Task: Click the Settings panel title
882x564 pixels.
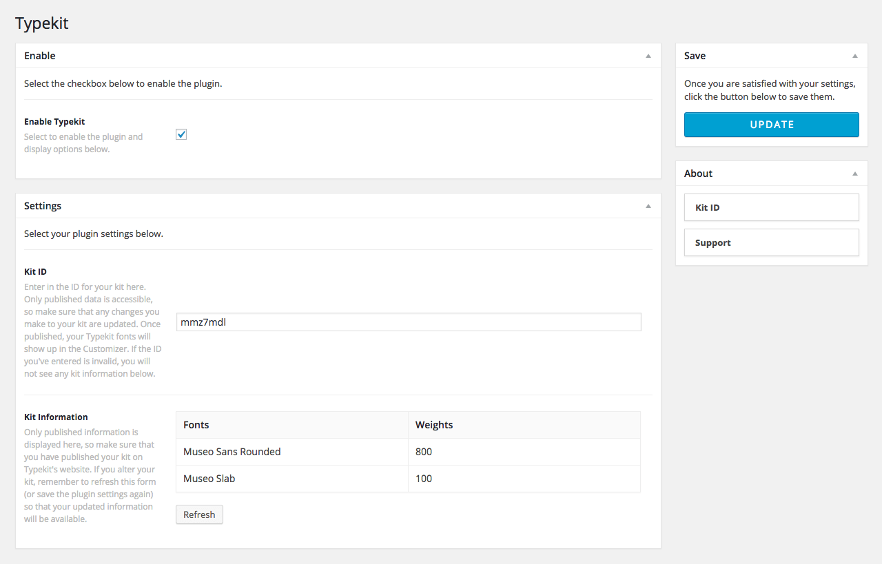Action: click(43, 206)
